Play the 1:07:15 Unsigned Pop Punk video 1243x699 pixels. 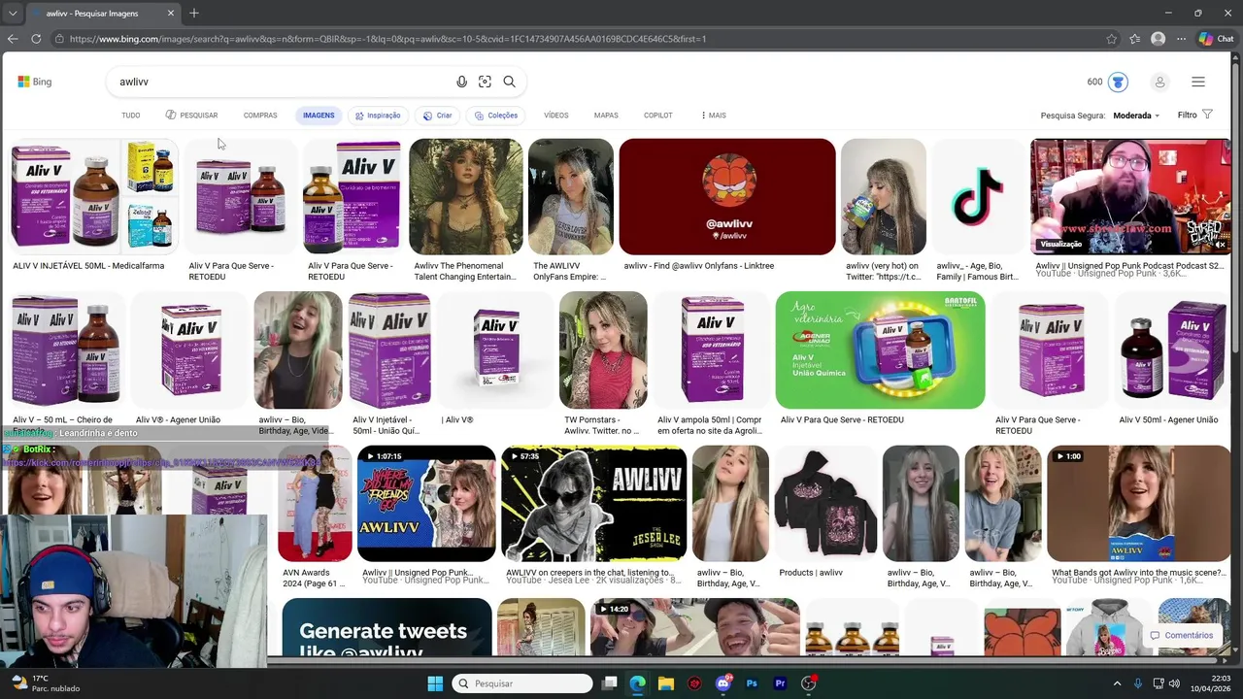click(426, 504)
